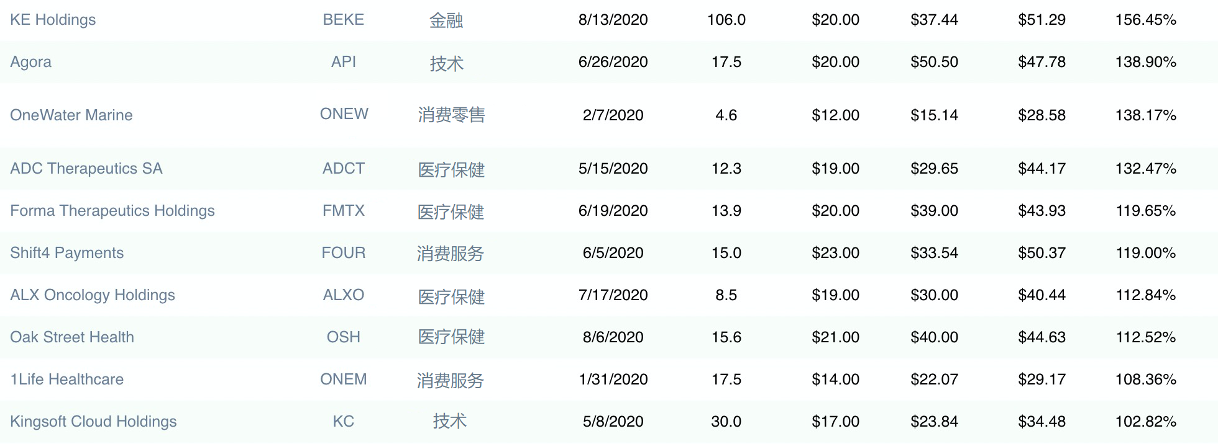This screenshot has width=1218, height=444.
Task: Click the 技术 sector in Agora row
Action: tap(447, 63)
